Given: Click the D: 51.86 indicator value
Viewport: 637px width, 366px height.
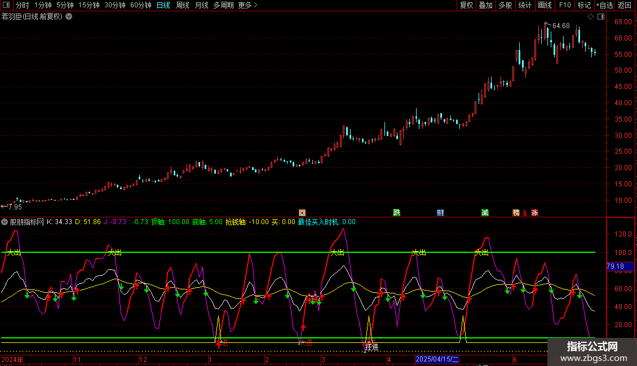Looking at the screenshot, I should click(88, 222).
